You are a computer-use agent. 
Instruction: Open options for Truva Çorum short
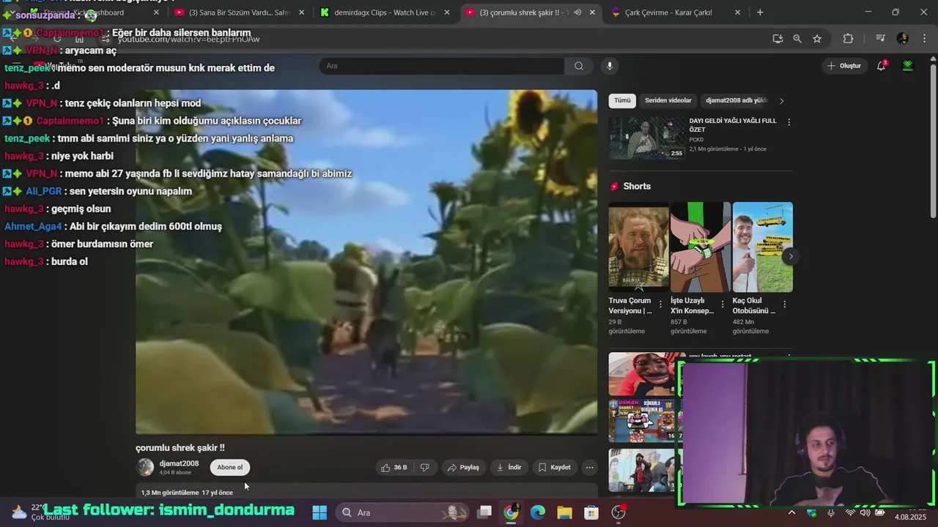coord(660,304)
